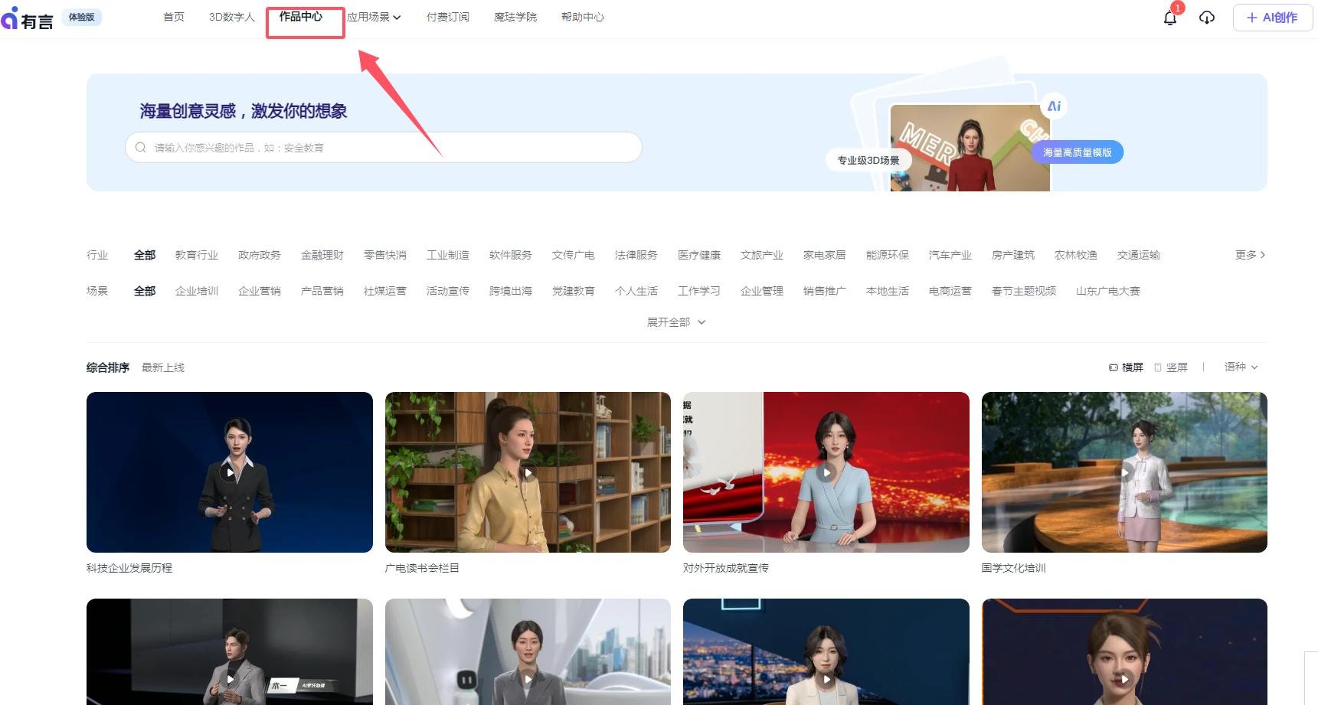This screenshot has height=705, width=1318.
Task: Play the 科技企业发展历程 video
Action: [229, 472]
